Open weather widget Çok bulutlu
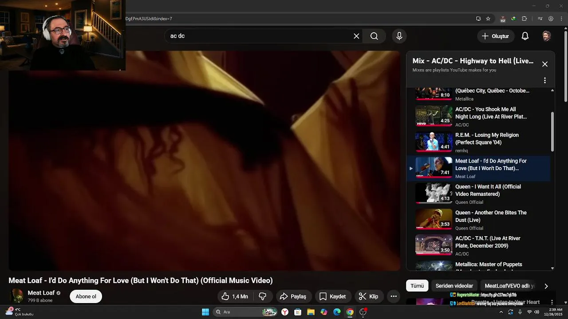The height and width of the screenshot is (319, 568). coord(20,312)
